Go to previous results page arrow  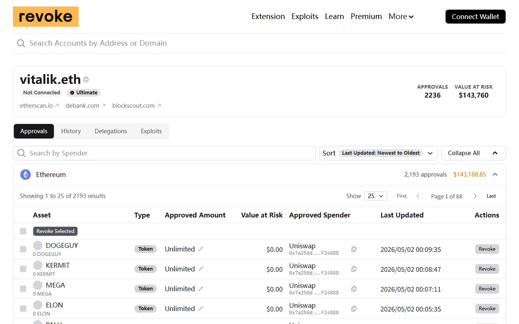pos(418,196)
